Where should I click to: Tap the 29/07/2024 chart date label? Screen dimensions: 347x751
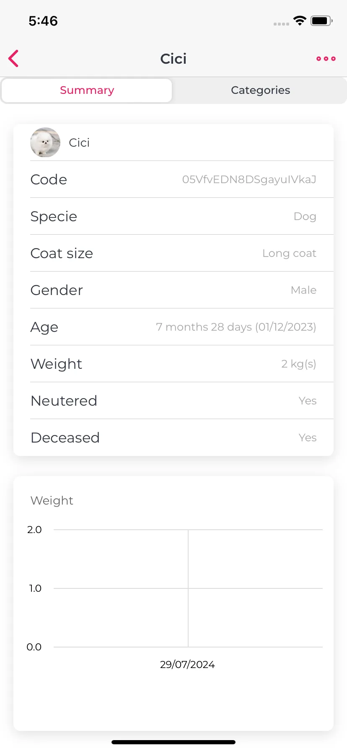(x=187, y=664)
